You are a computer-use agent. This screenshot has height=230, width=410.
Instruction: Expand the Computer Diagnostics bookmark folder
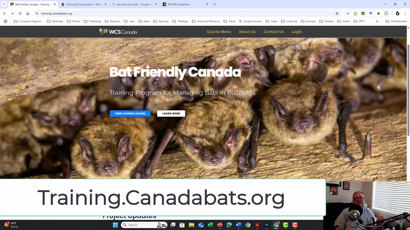coord(28,21)
